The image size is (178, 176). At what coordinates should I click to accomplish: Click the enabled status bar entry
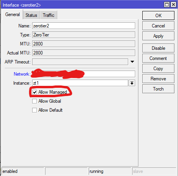(23, 171)
